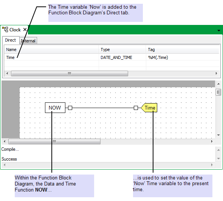
Task: Click the variable table right scroll arrow
Action: click(216, 74)
